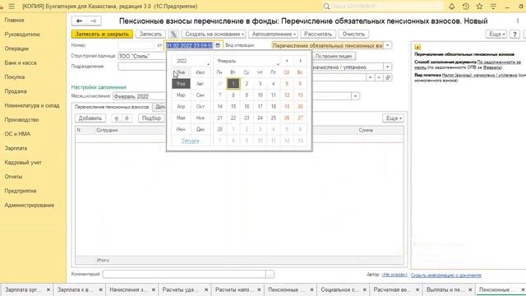Open the table Еще menu
The height and width of the screenshot is (296, 526).
pyautogui.click(x=393, y=118)
